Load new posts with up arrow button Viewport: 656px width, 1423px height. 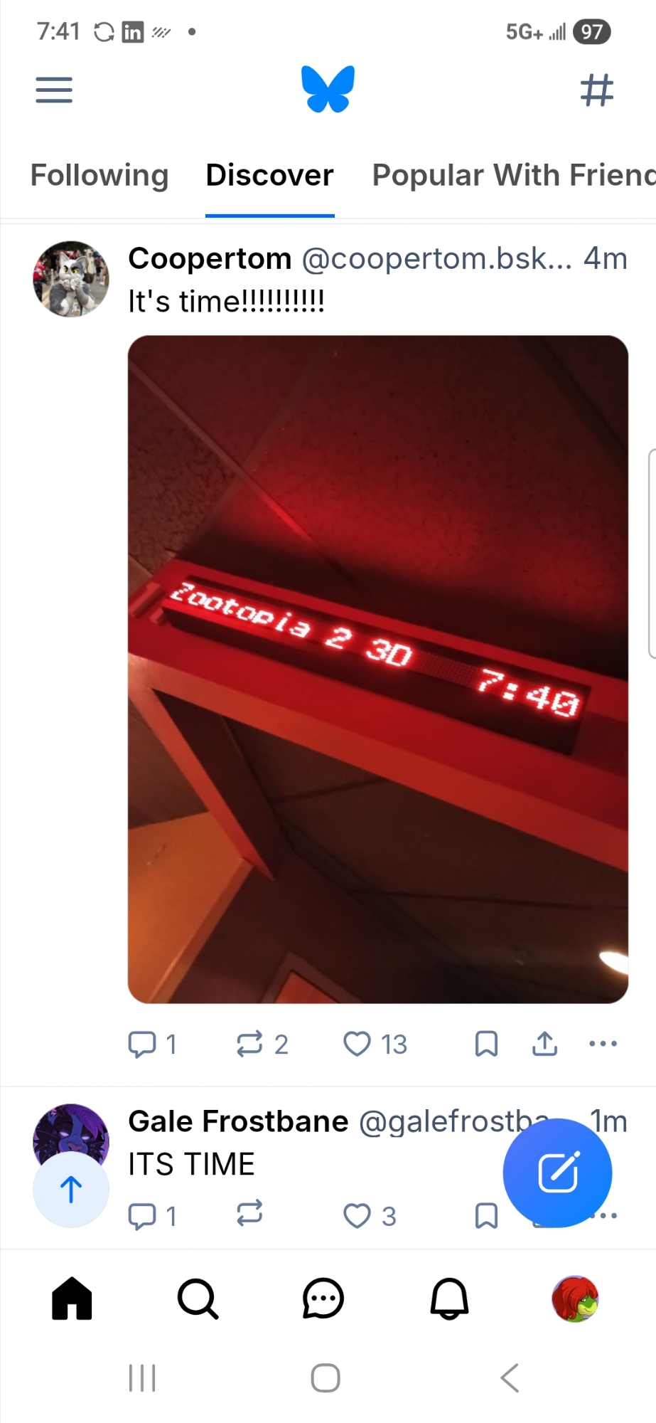pos(71,1189)
